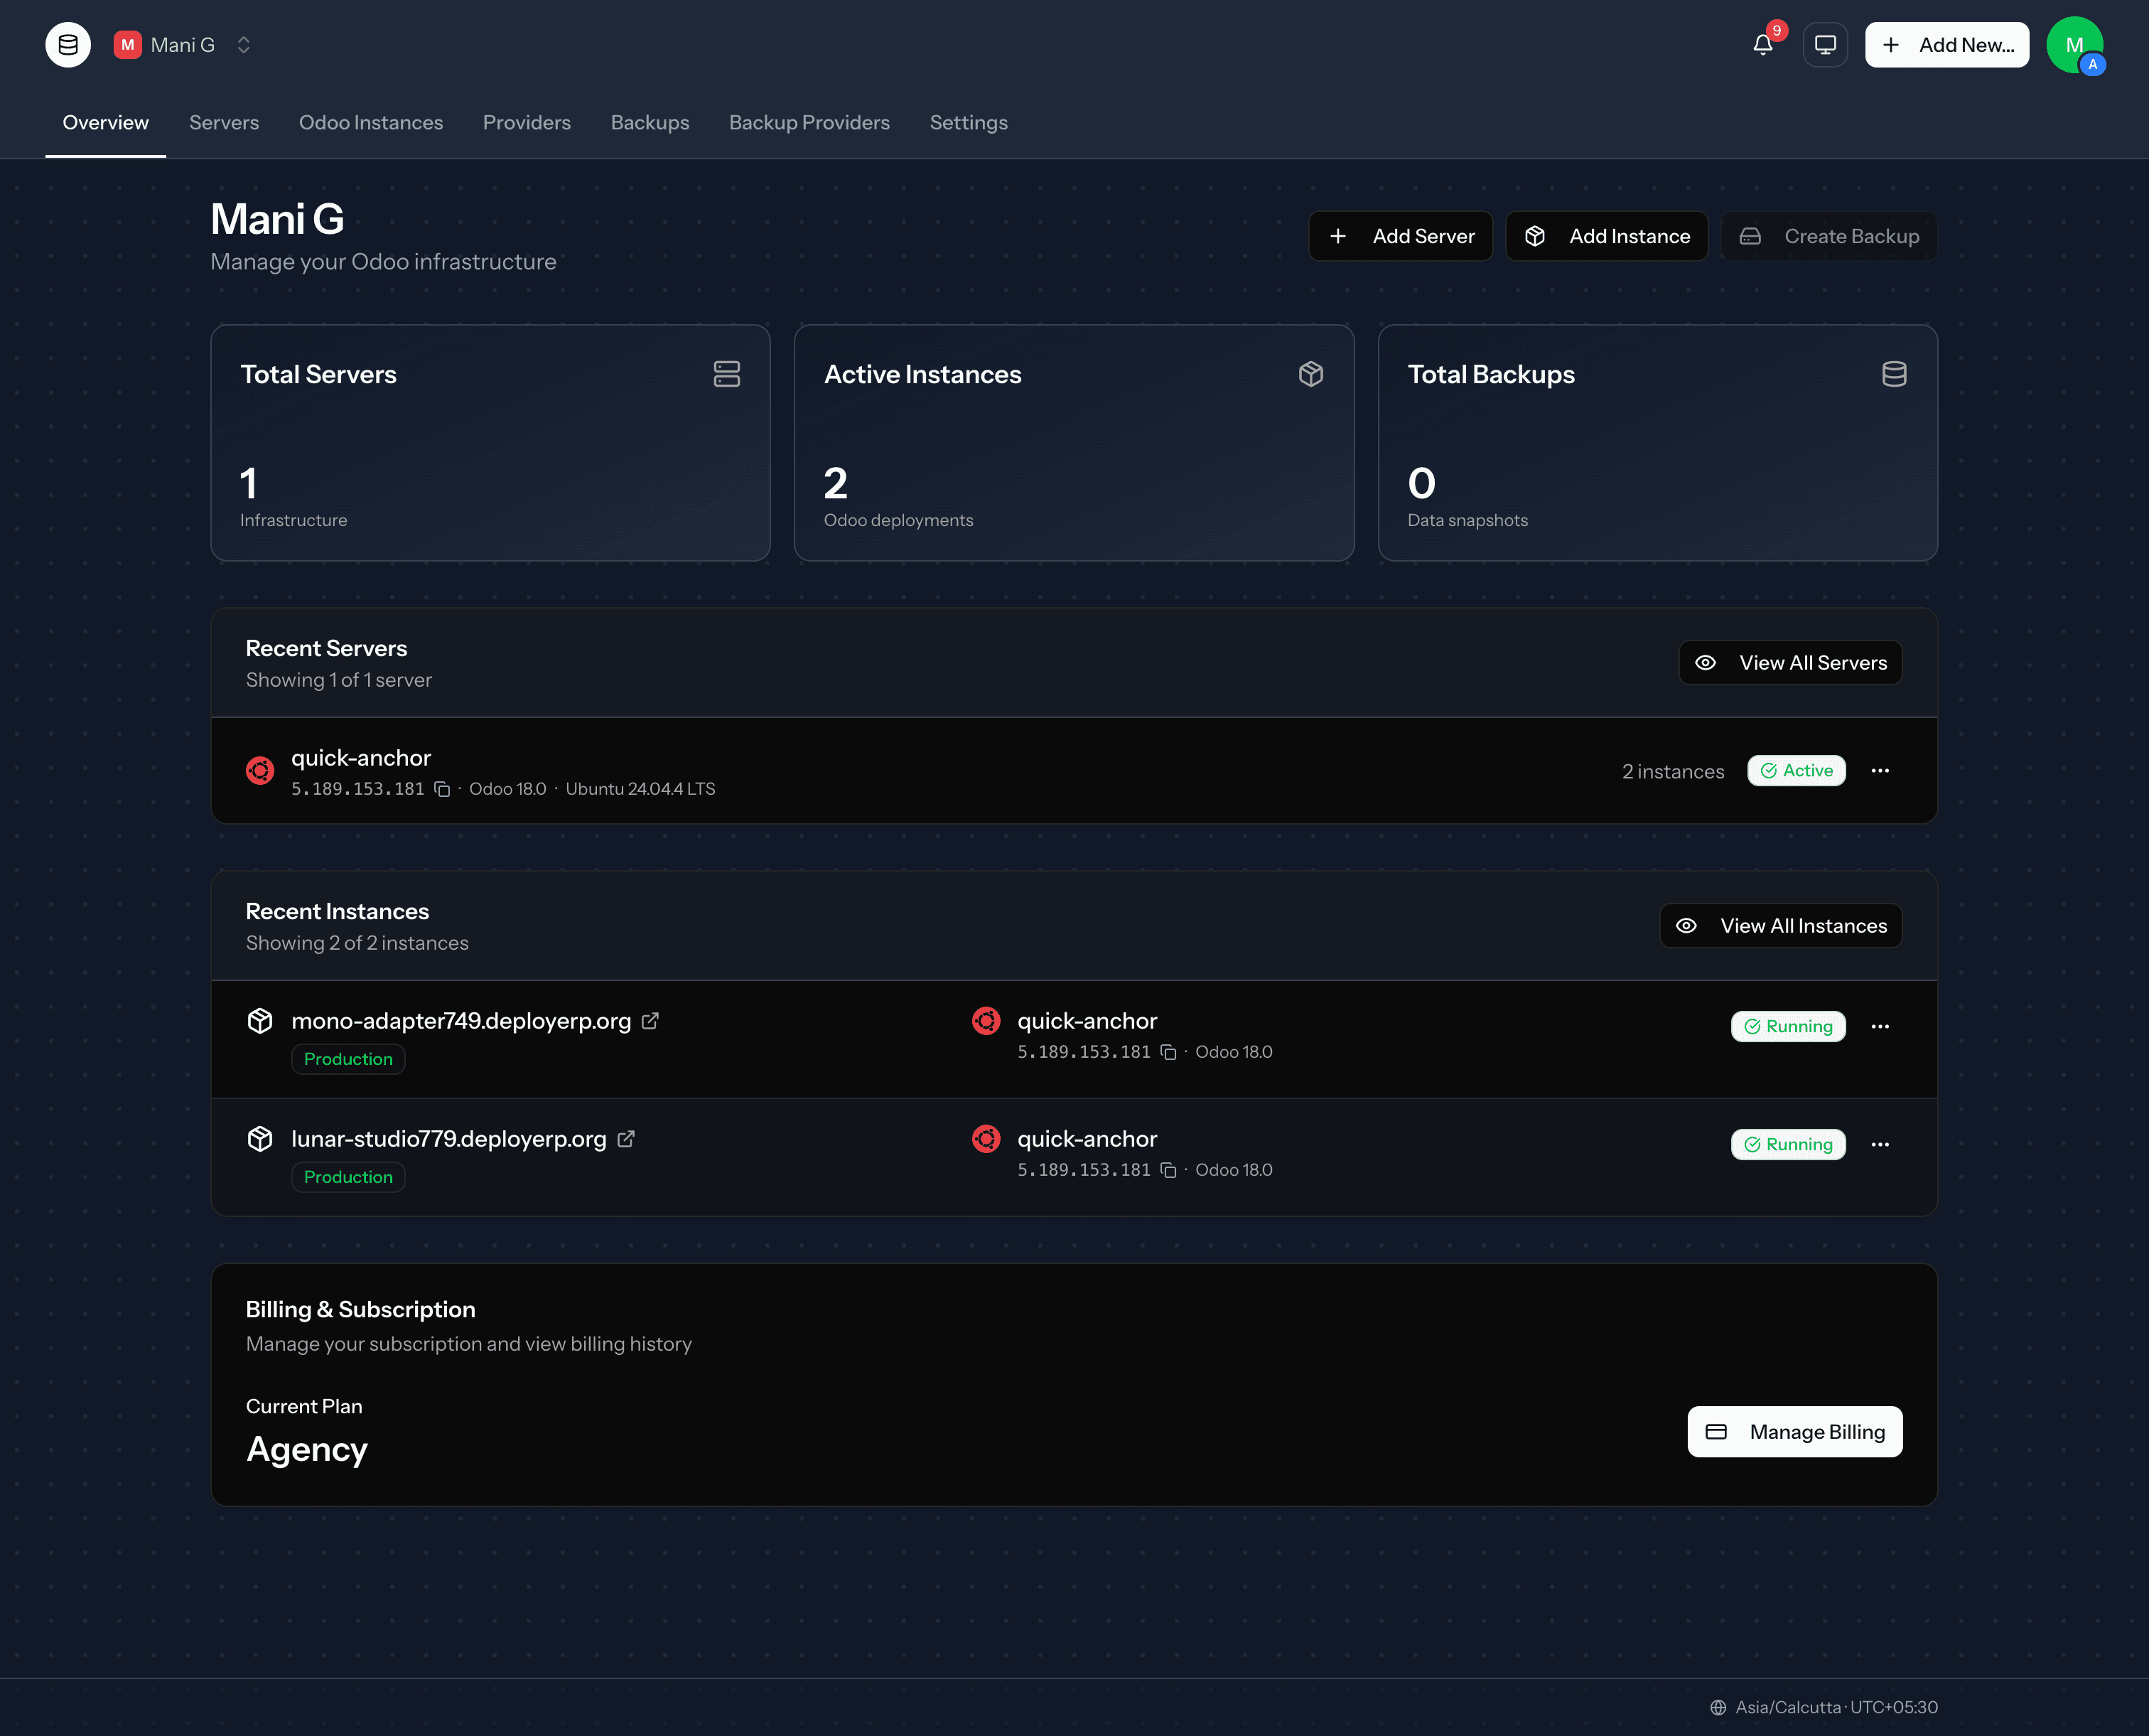Click the database icon in Total Backups card

pos(1893,374)
